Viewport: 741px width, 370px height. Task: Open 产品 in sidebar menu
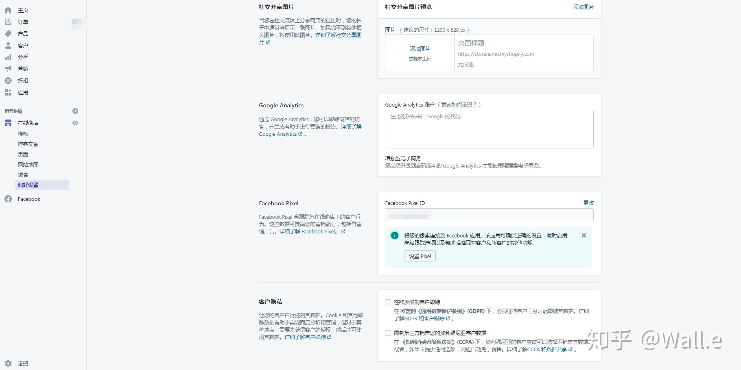(x=23, y=34)
